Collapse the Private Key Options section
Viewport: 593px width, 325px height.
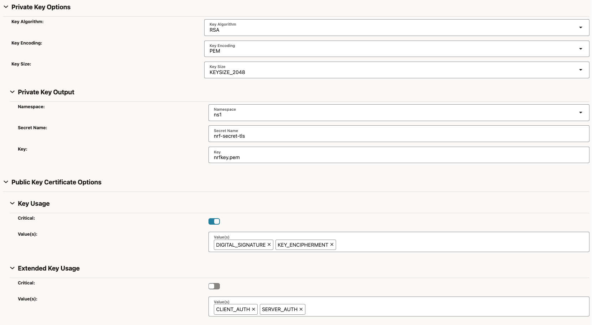coord(6,7)
